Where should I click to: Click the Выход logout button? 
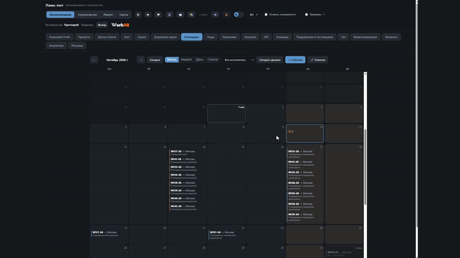[x=102, y=25]
